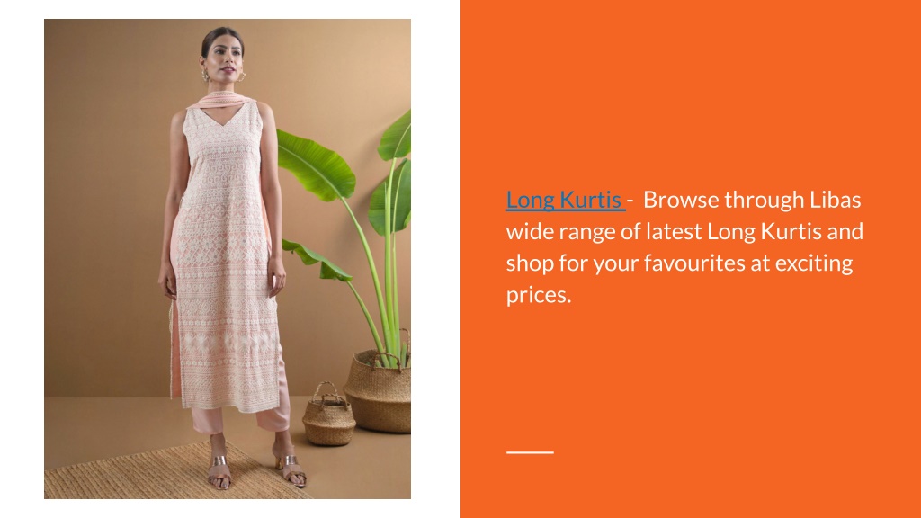This screenshot has width=921, height=518.
Task: Select the big banana plant leaf
Action: 316,165
